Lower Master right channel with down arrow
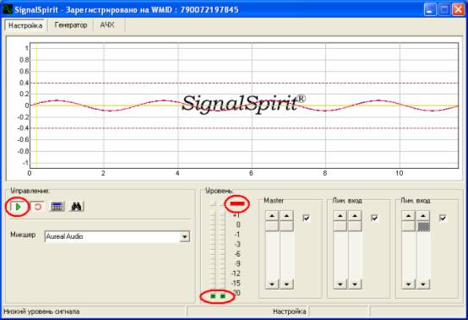The width and height of the screenshot is (468, 320). coord(286,285)
